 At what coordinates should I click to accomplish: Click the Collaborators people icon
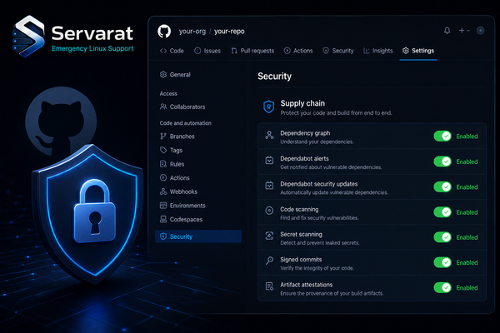(163, 107)
